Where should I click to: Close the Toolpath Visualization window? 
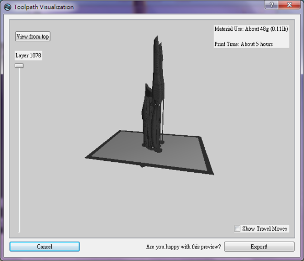point(289,5)
